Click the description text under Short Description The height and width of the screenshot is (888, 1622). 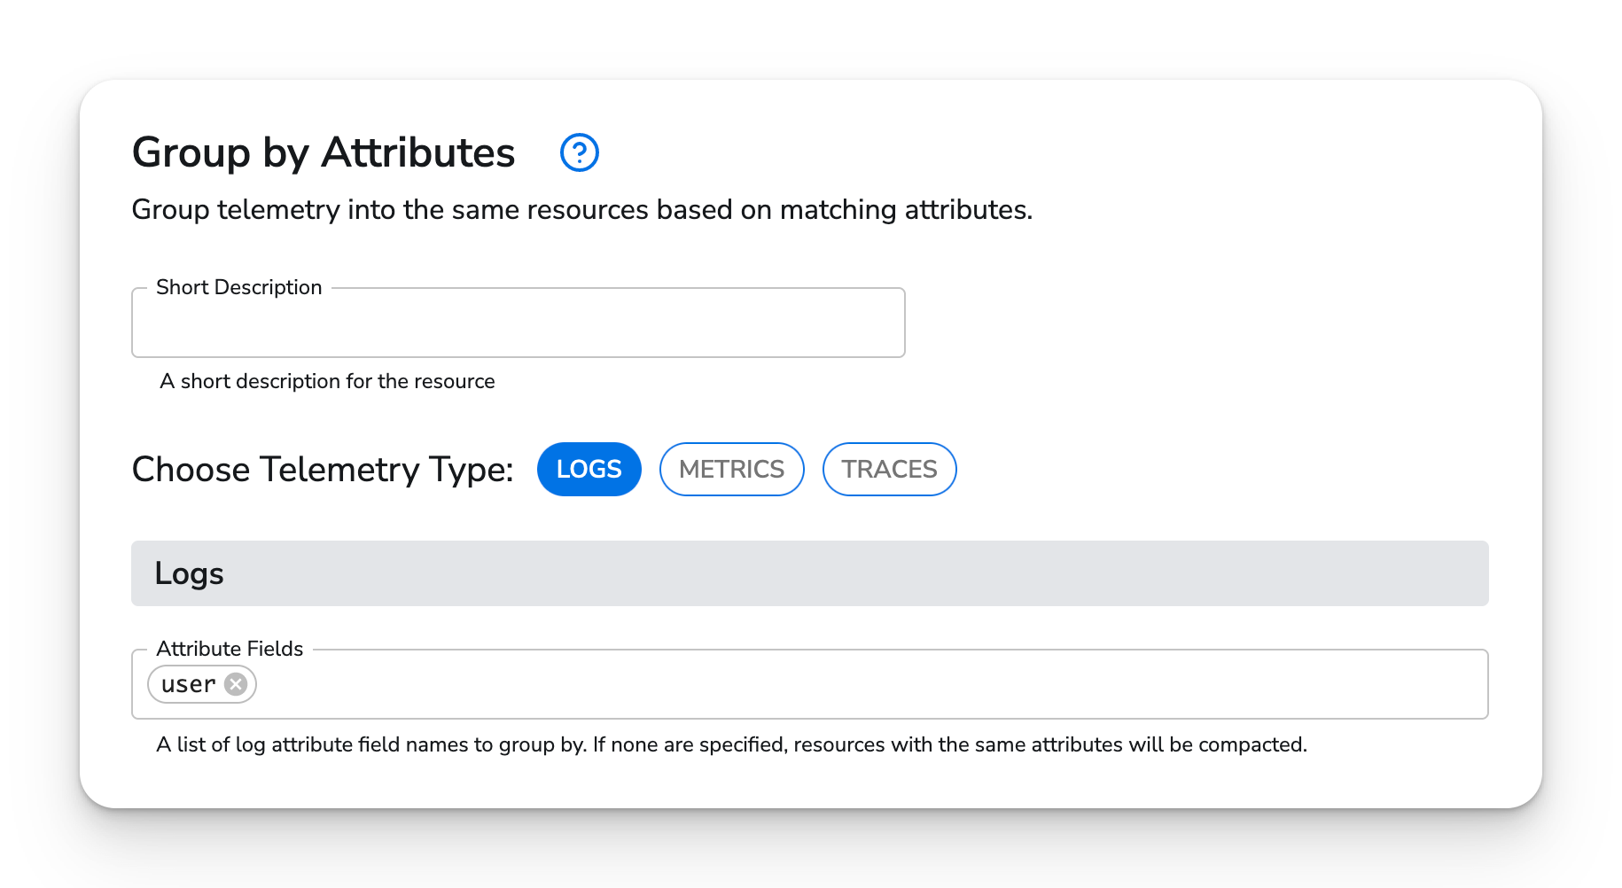326,381
